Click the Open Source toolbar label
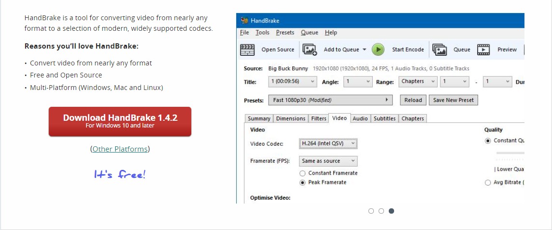Viewport: 552px width, 230px height. tap(278, 50)
